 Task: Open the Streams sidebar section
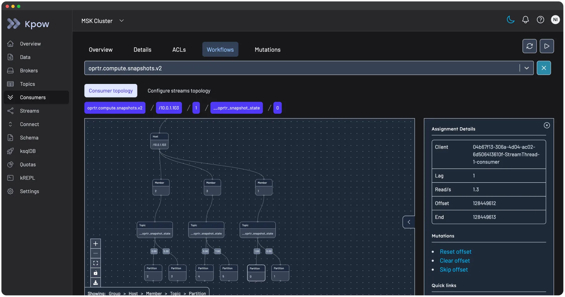coord(36,111)
